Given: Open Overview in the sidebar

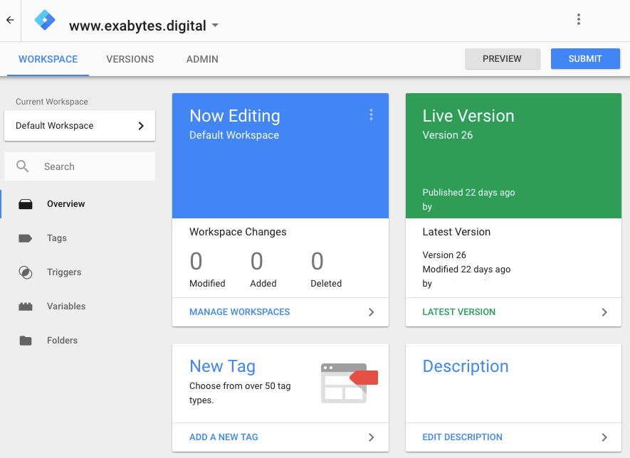Looking at the screenshot, I should pos(66,204).
